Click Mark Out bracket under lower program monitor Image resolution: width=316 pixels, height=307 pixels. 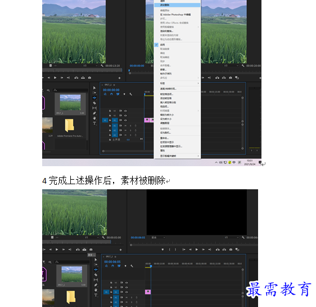click(175, 250)
